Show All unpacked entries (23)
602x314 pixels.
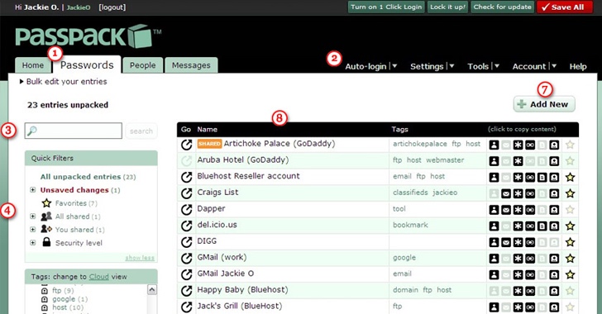(88, 177)
